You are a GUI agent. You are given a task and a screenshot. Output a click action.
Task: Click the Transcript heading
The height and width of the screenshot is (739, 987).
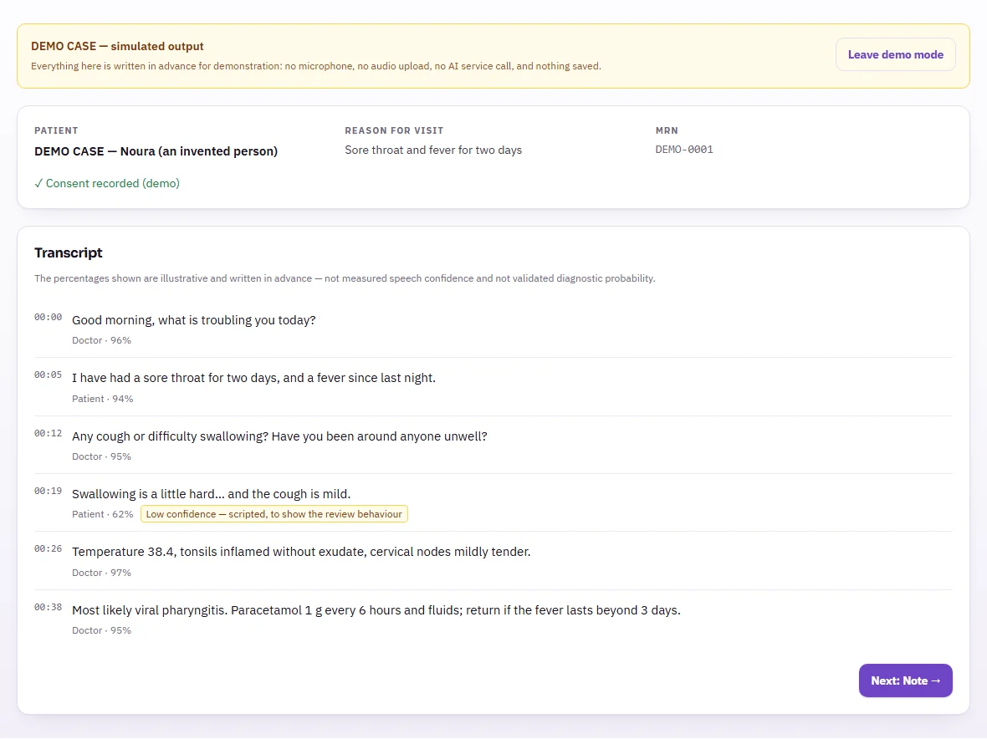tap(68, 252)
